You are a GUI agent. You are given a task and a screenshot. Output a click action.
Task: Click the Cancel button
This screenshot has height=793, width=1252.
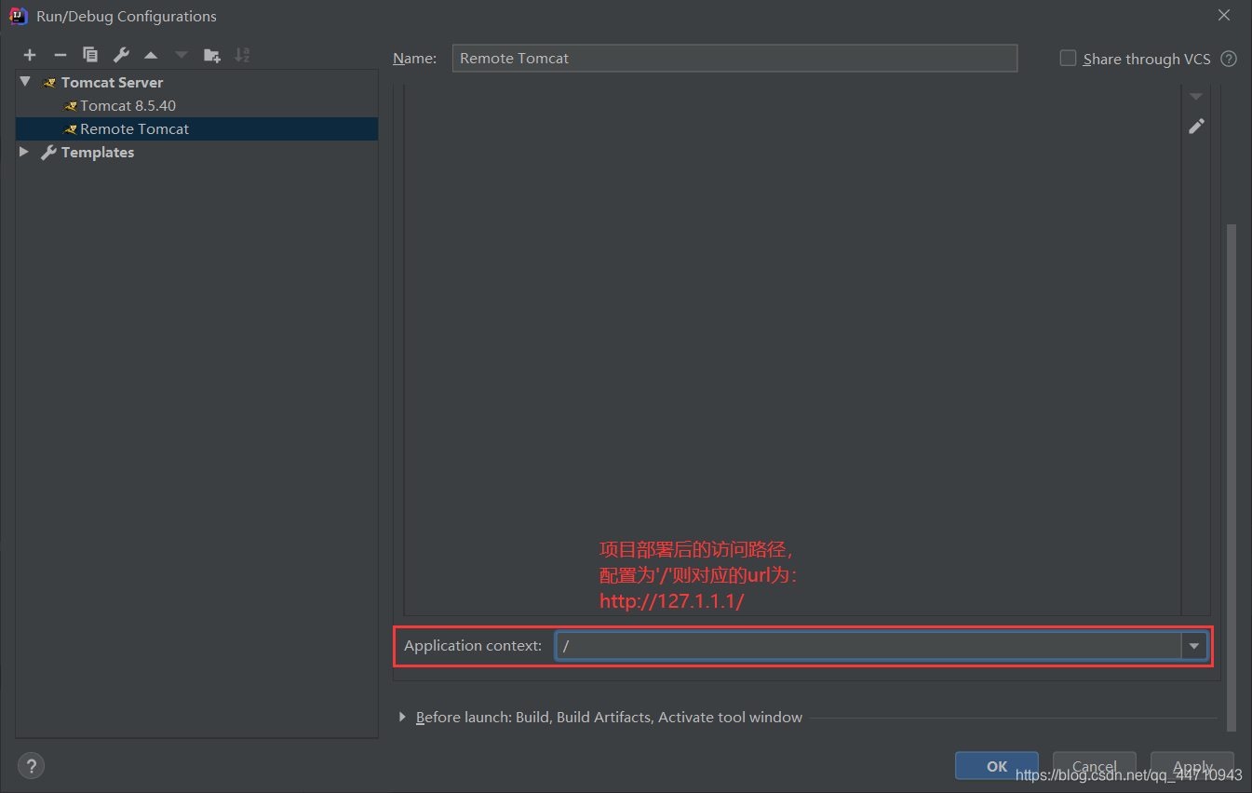pyautogui.click(x=1095, y=766)
